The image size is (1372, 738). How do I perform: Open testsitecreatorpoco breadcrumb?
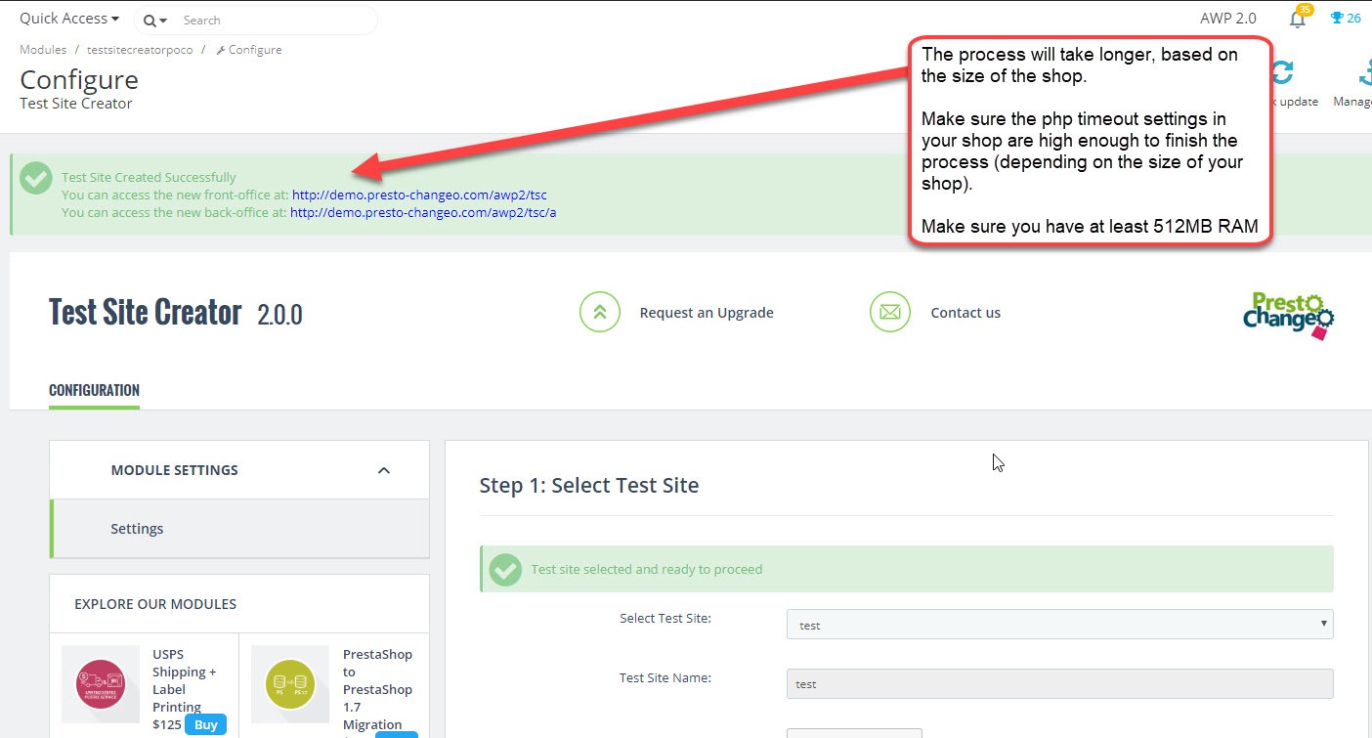tap(140, 50)
